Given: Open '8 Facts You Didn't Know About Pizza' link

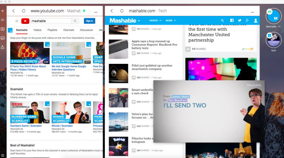Looking at the screenshot, I should [28, 68].
